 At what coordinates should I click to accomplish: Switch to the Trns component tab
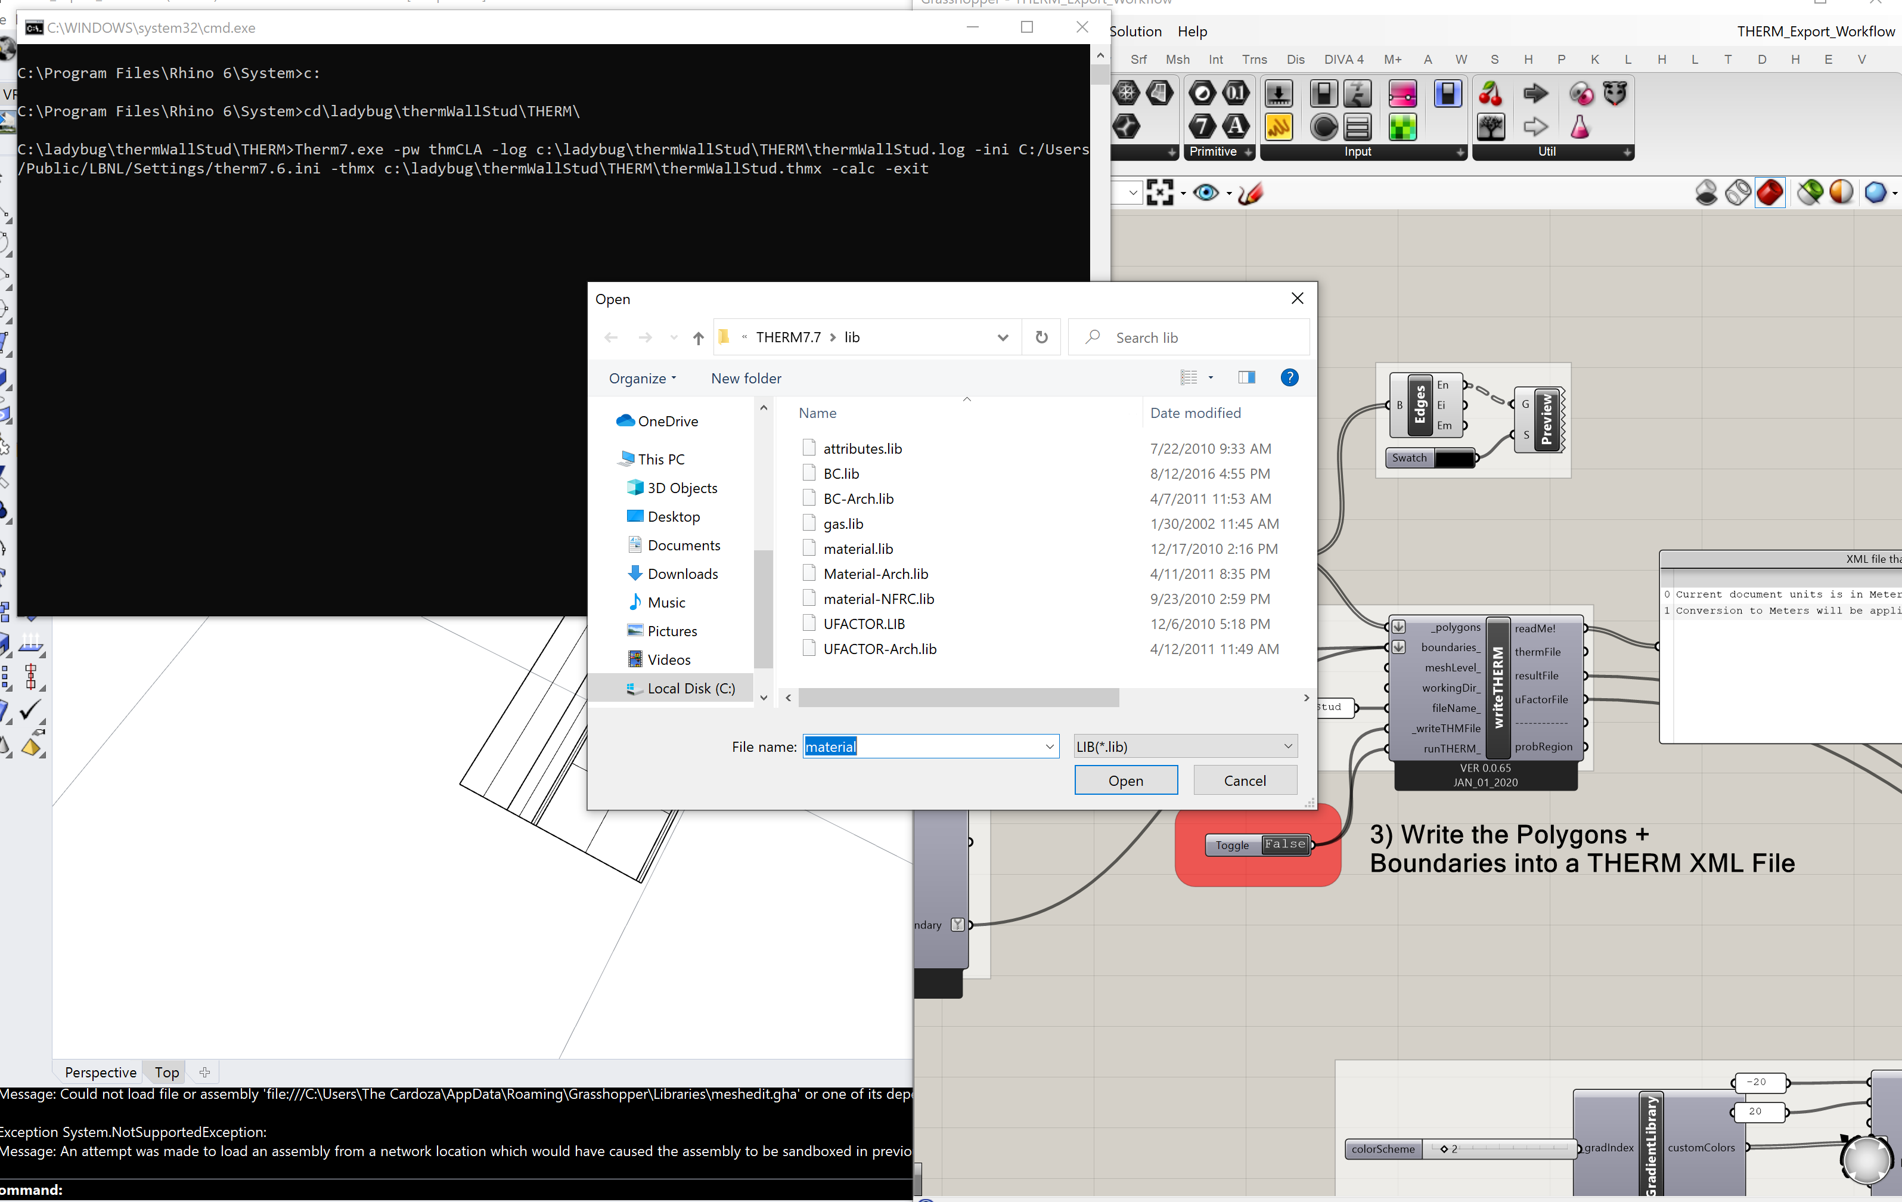[1254, 59]
